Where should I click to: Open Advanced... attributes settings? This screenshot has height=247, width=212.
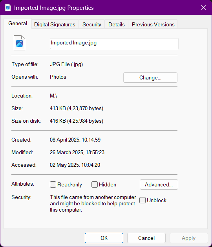pyautogui.click(x=159, y=184)
